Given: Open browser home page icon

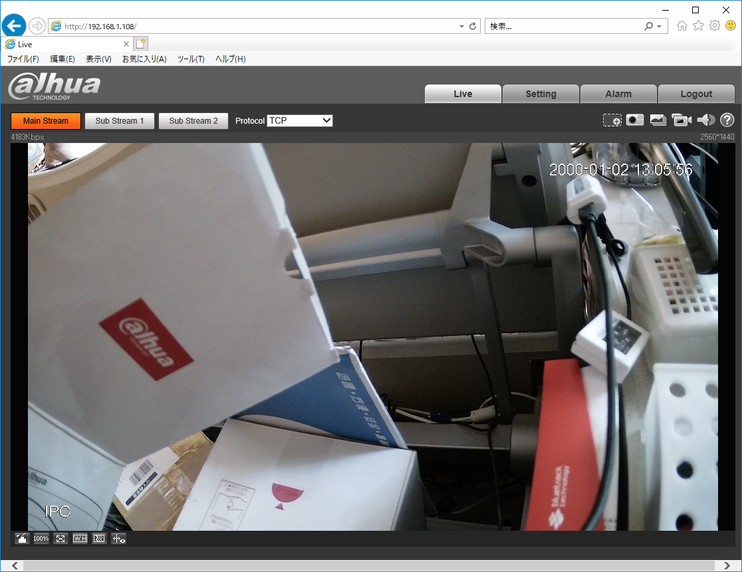Looking at the screenshot, I should click(682, 25).
